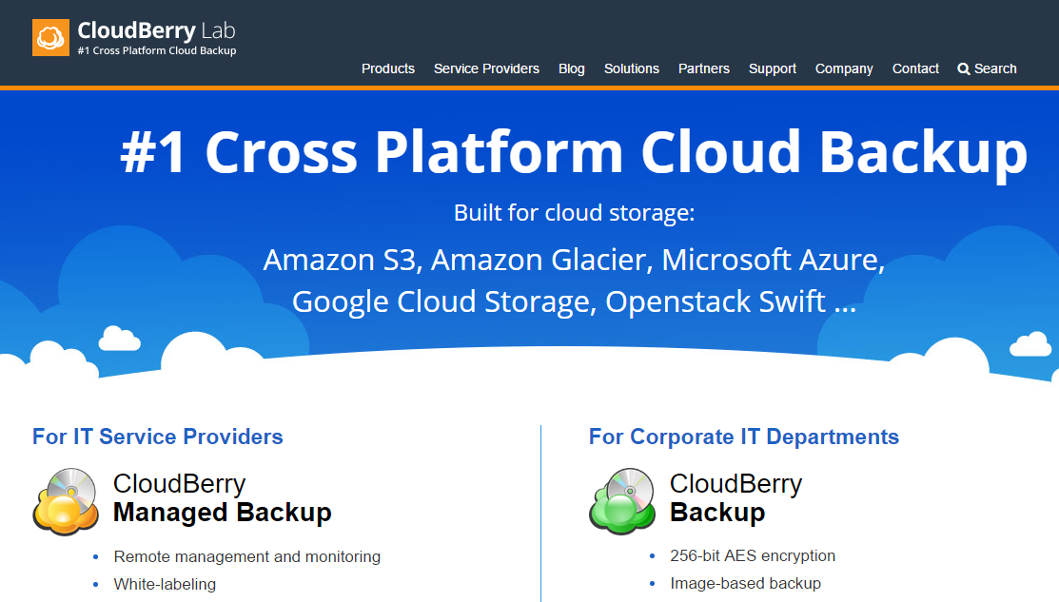Click the 'Built for cloud storage:' text
Image resolution: width=1059 pixels, height=602 pixels.
(574, 213)
